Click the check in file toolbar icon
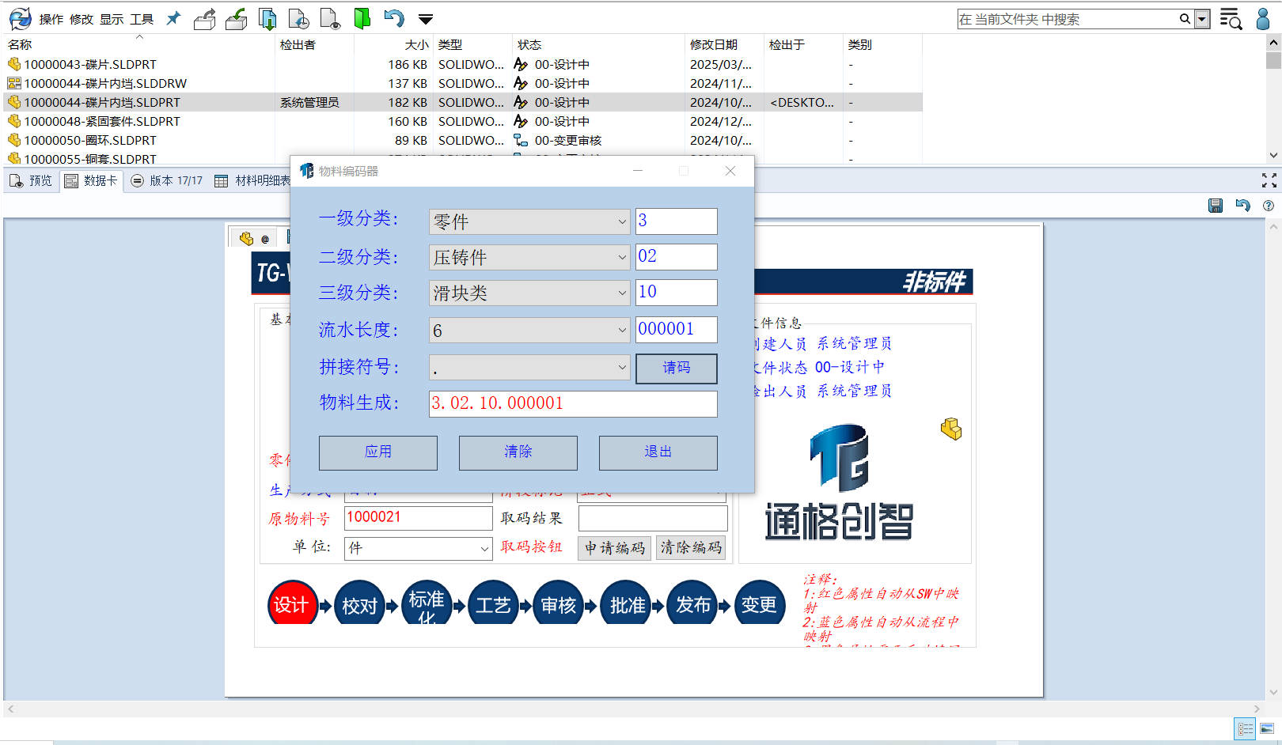 pyautogui.click(x=236, y=19)
